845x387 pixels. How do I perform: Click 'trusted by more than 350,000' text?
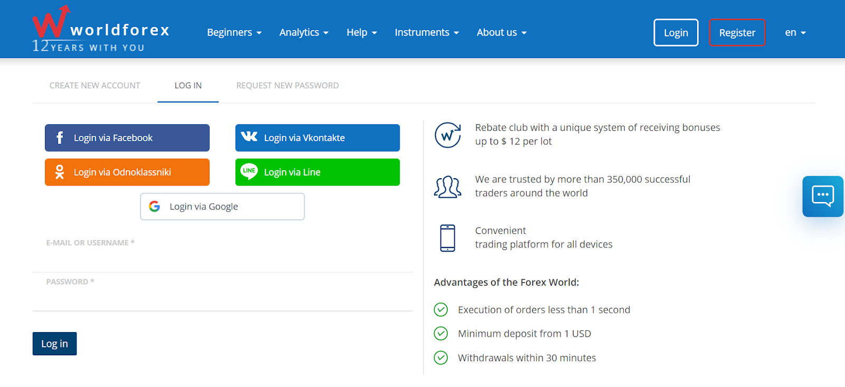point(583,186)
